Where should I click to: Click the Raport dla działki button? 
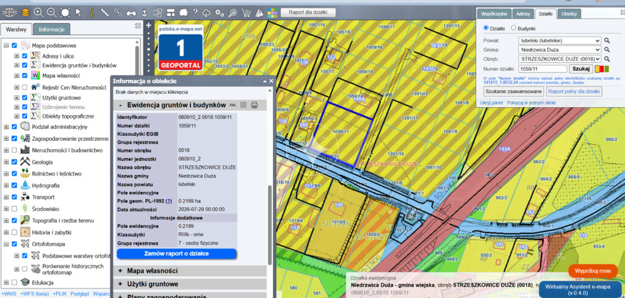pos(308,12)
